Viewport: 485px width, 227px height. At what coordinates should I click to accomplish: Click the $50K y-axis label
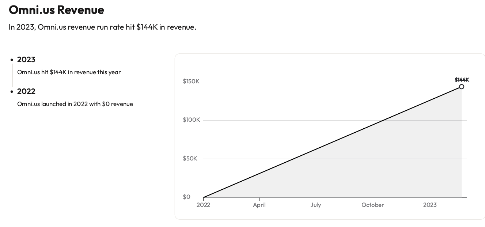click(190, 158)
